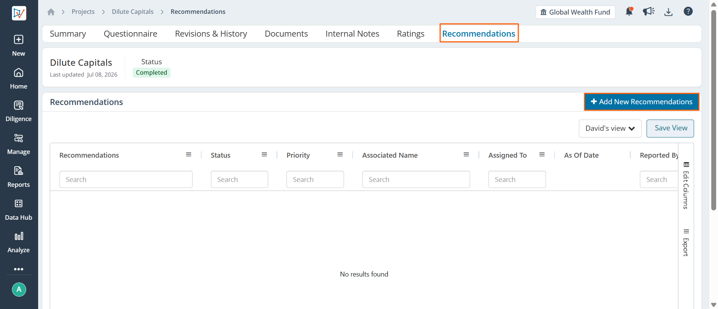
Task: Focus the Associated Name search field
Action: [x=416, y=179]
